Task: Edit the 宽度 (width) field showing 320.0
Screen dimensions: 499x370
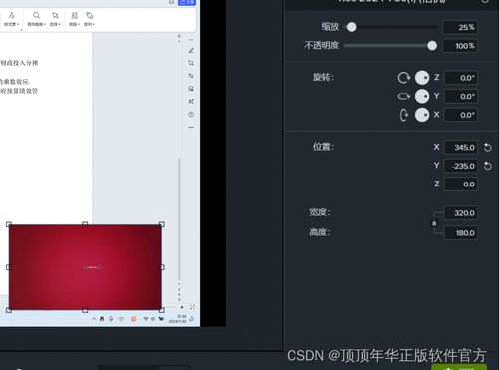Action: point(461,213)
